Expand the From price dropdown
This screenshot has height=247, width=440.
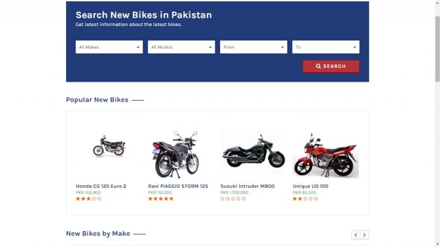[254, 47]
